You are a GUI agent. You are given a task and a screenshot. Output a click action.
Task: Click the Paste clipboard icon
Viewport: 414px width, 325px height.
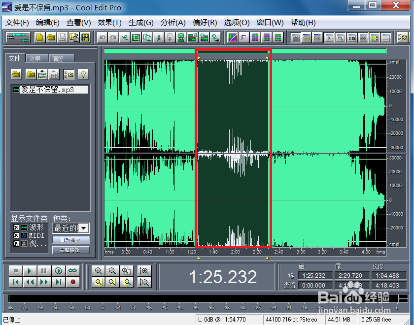170,38
